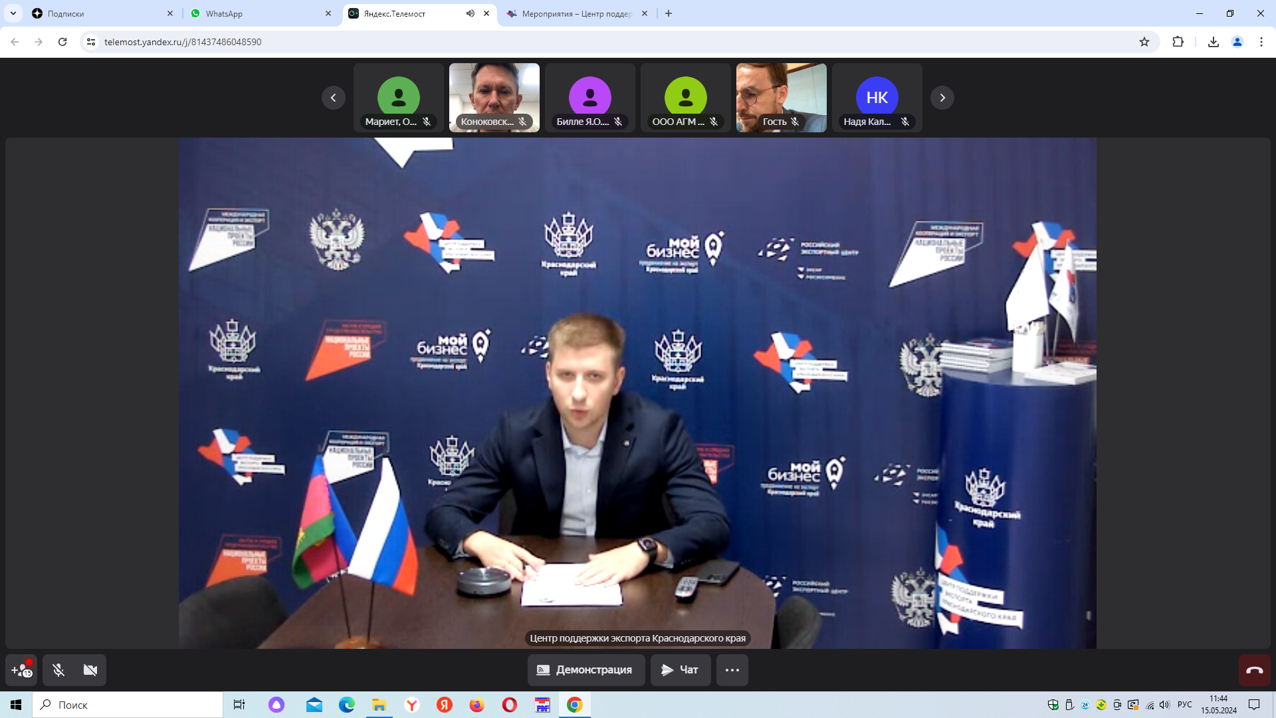This screenshot has width=1276, height=718.
Task: Open the PDF application on taskbar
Action: pos(542,705)
